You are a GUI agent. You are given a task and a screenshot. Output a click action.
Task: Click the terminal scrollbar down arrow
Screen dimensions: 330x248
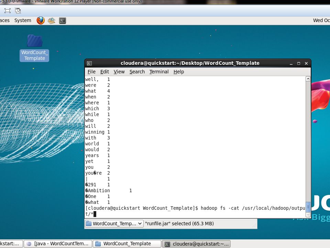tap(308, 215)
